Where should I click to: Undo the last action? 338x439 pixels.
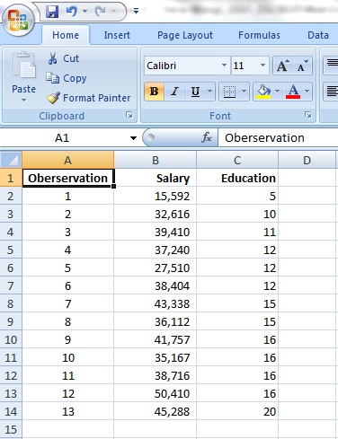click(x=72, y=12)
